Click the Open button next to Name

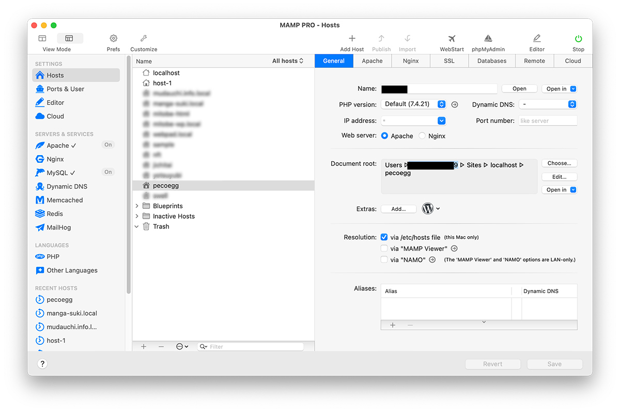point(519,89)
